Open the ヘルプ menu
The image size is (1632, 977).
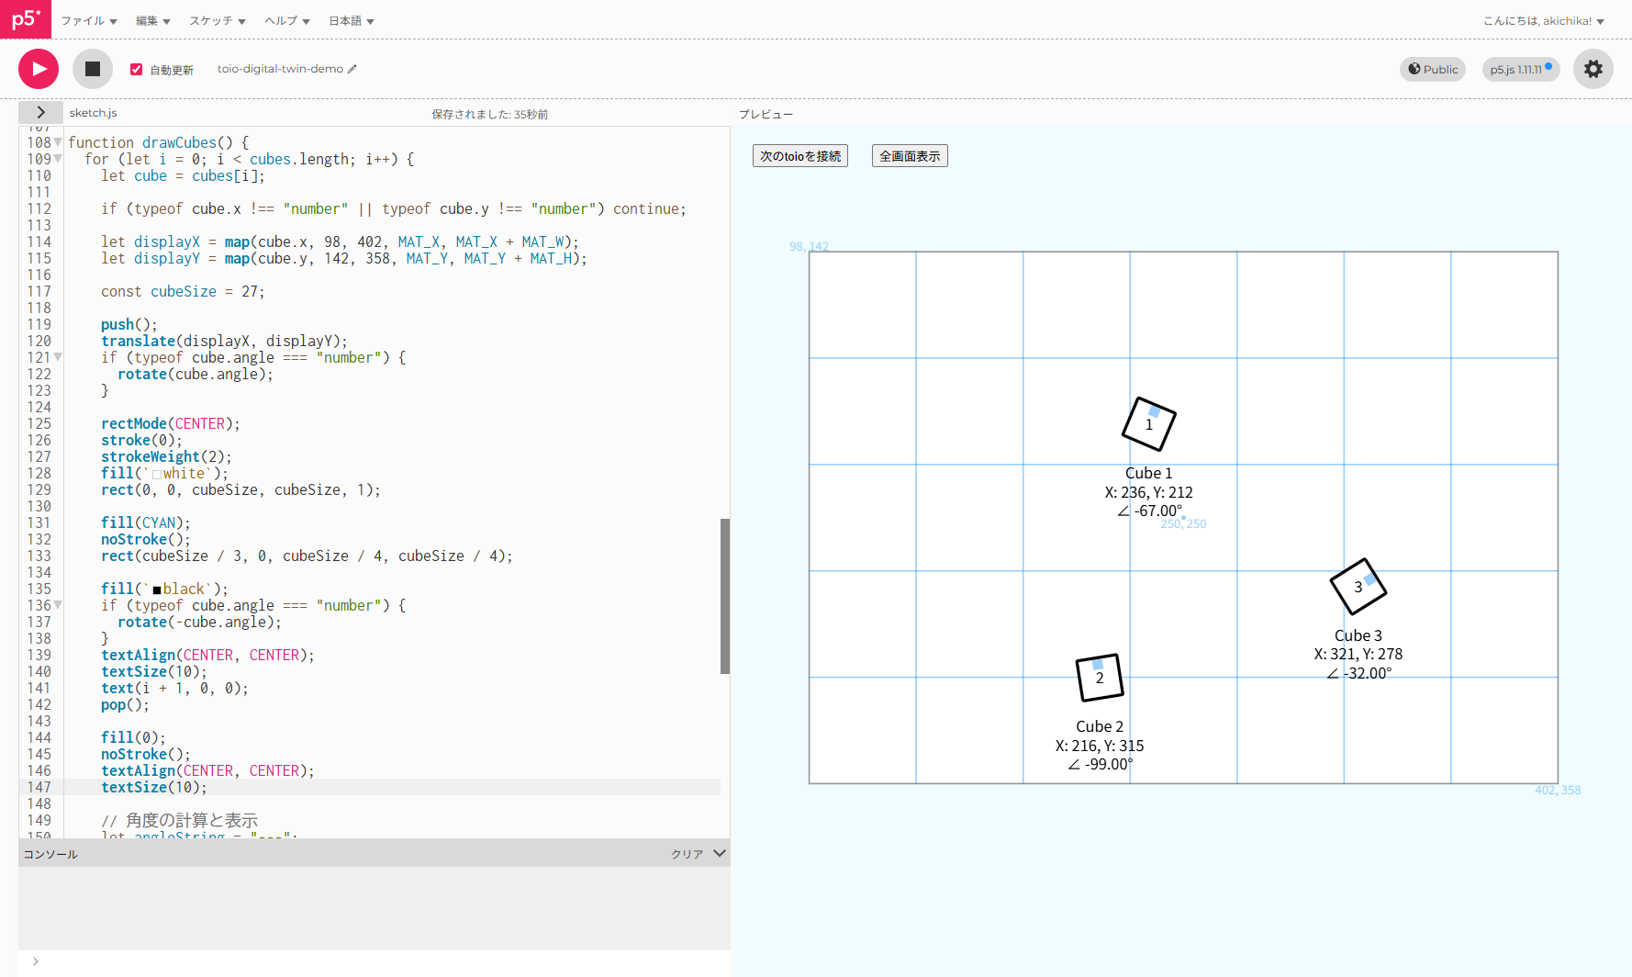(287, 21)
